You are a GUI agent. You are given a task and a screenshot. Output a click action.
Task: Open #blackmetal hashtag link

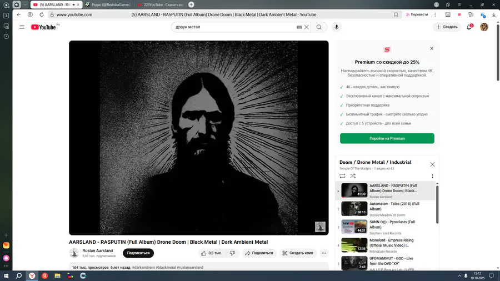tap(166, 268)
